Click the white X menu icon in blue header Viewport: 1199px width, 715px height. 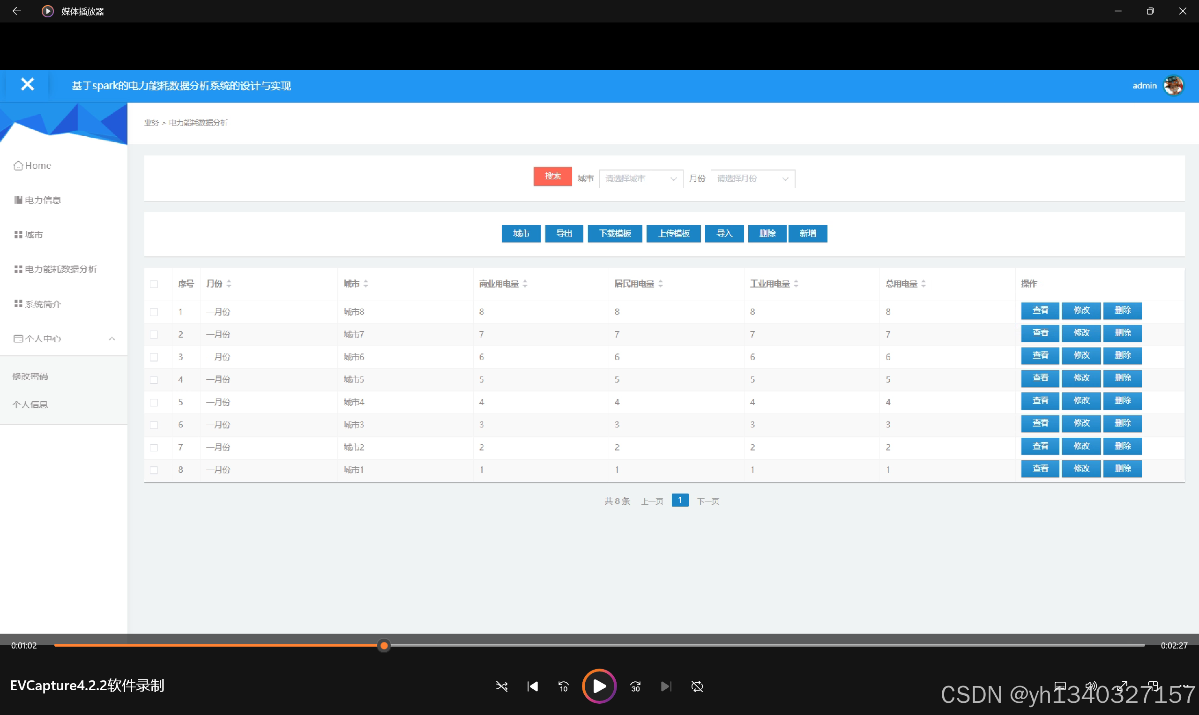pyautogui.click(x=28, y=85)
